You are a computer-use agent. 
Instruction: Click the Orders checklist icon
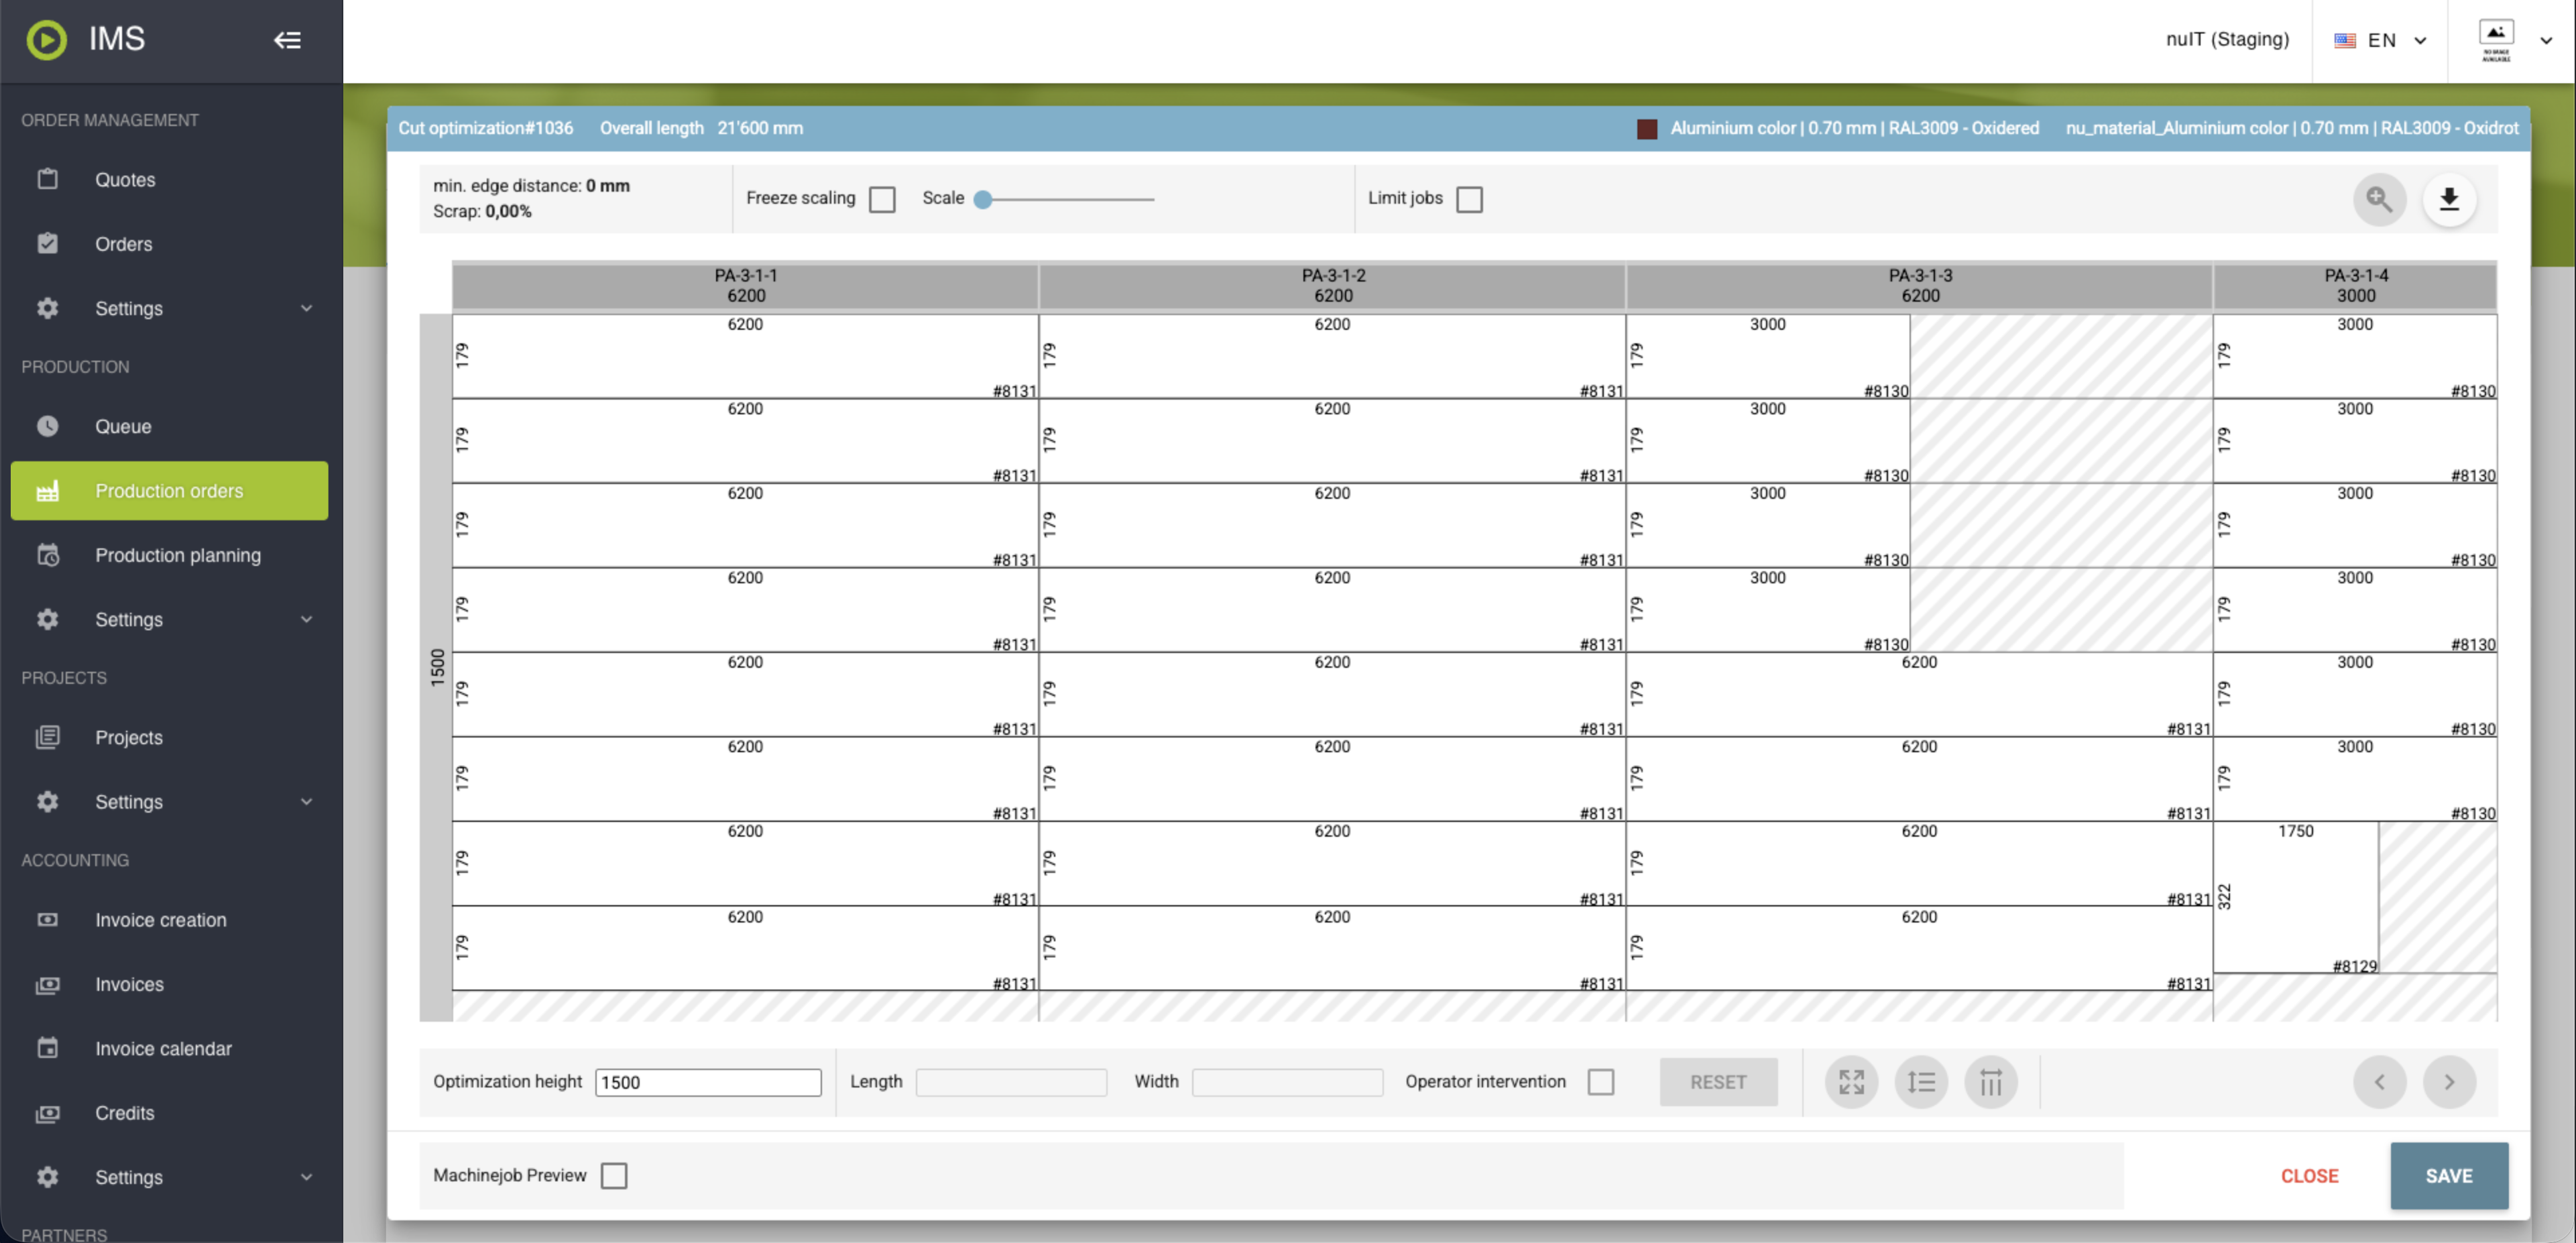tap(47, 243)
